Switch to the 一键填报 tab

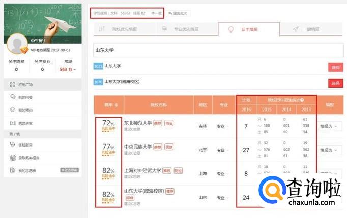pos(311,29)
